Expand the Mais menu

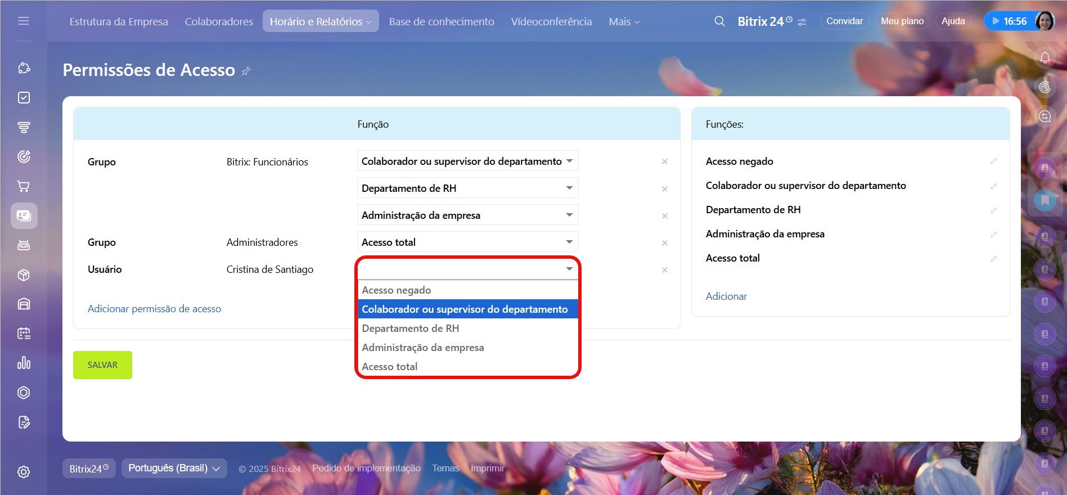(624, 21)
